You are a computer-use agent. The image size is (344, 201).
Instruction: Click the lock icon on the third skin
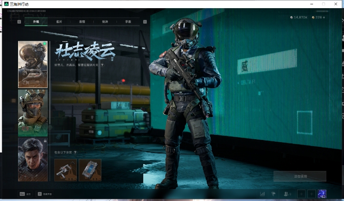click(x=45, y=141)
